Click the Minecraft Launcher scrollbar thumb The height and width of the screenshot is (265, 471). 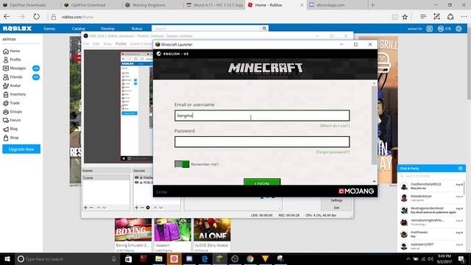click(374, 125)
